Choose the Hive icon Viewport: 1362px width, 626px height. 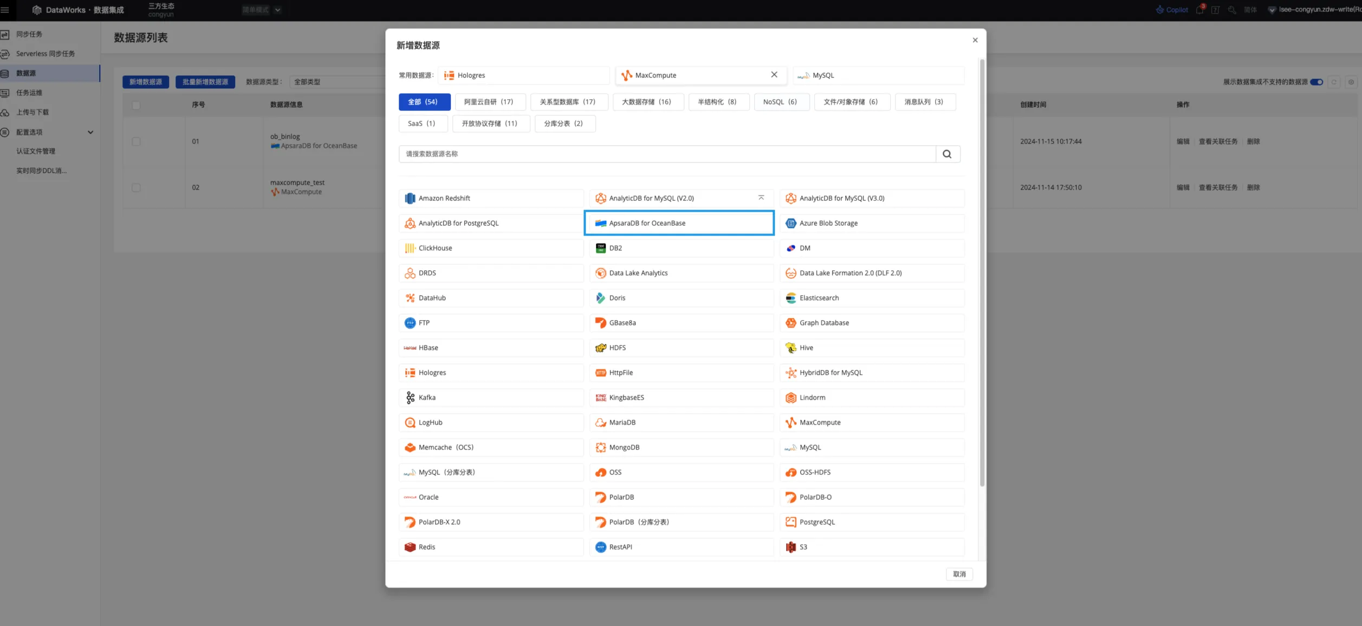(x=791, y=348)
